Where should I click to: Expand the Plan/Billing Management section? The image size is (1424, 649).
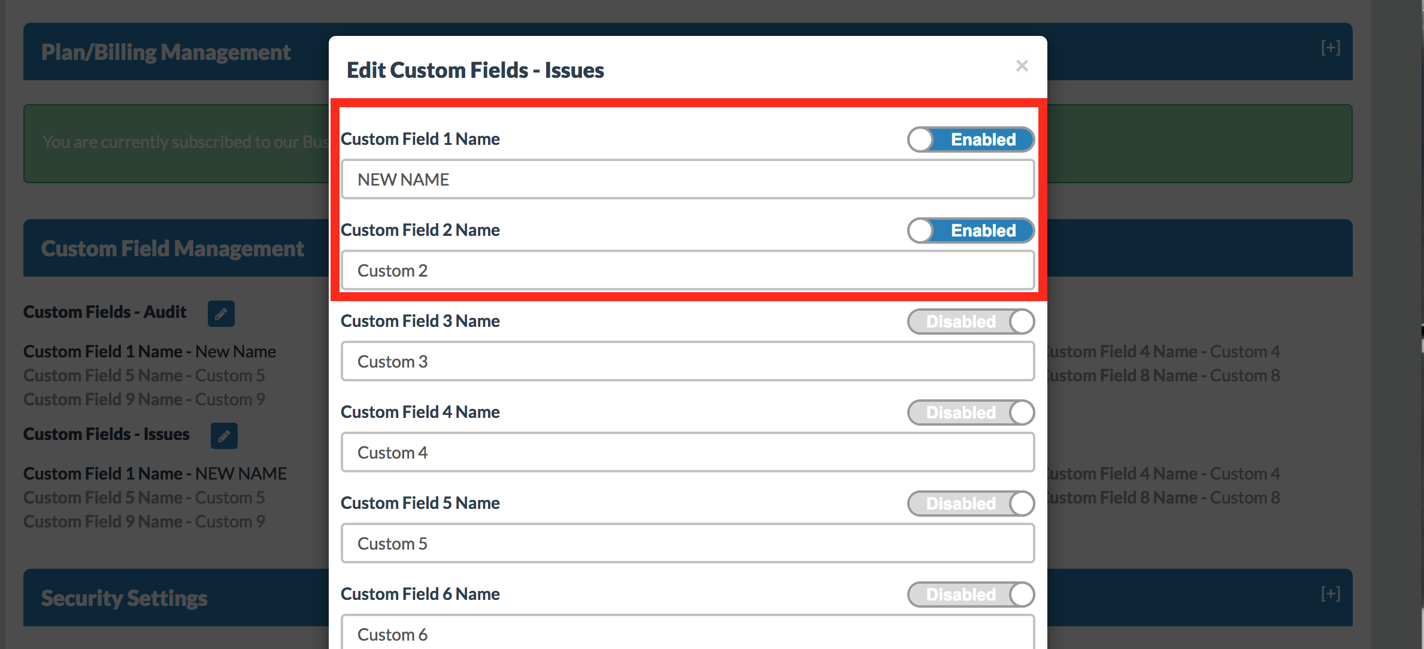1331,48
